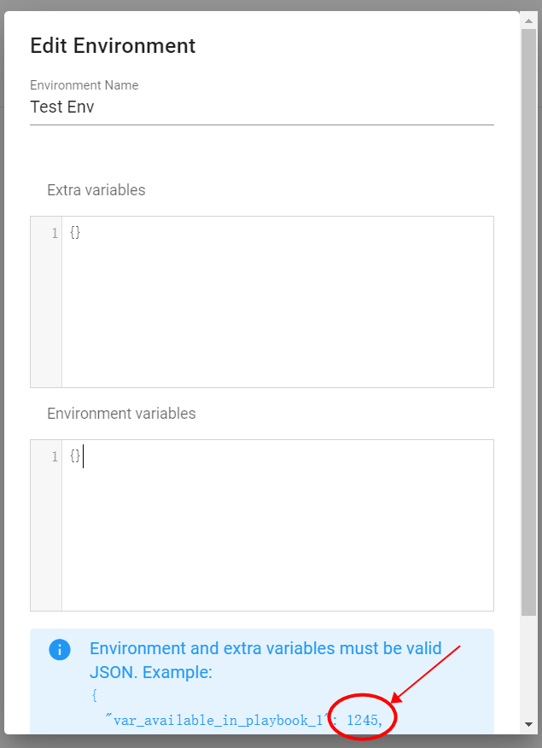
Task: Click the Edit Environment dialog title
Action: pos(113,46)
